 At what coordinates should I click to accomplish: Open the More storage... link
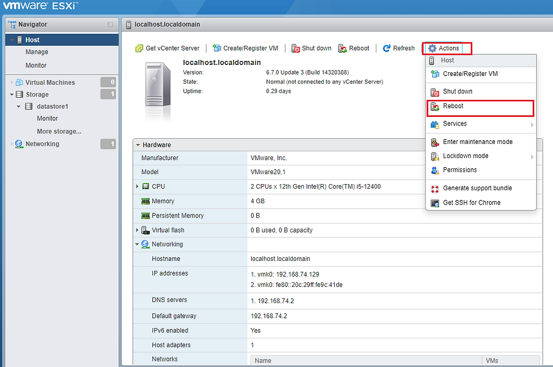click(59, 131)
